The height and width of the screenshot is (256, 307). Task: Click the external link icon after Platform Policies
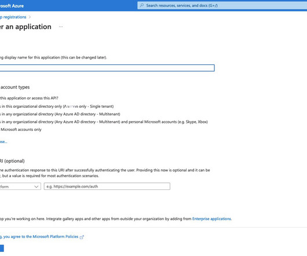(82, 237)
